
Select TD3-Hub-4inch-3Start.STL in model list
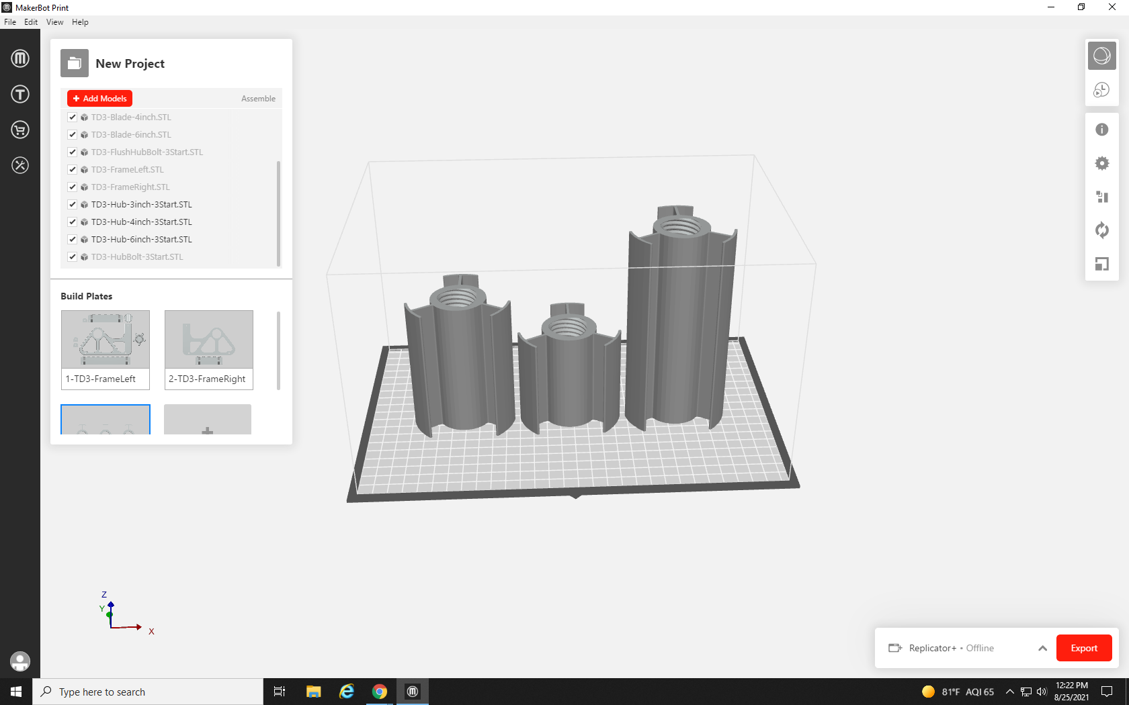click(142, 222)
